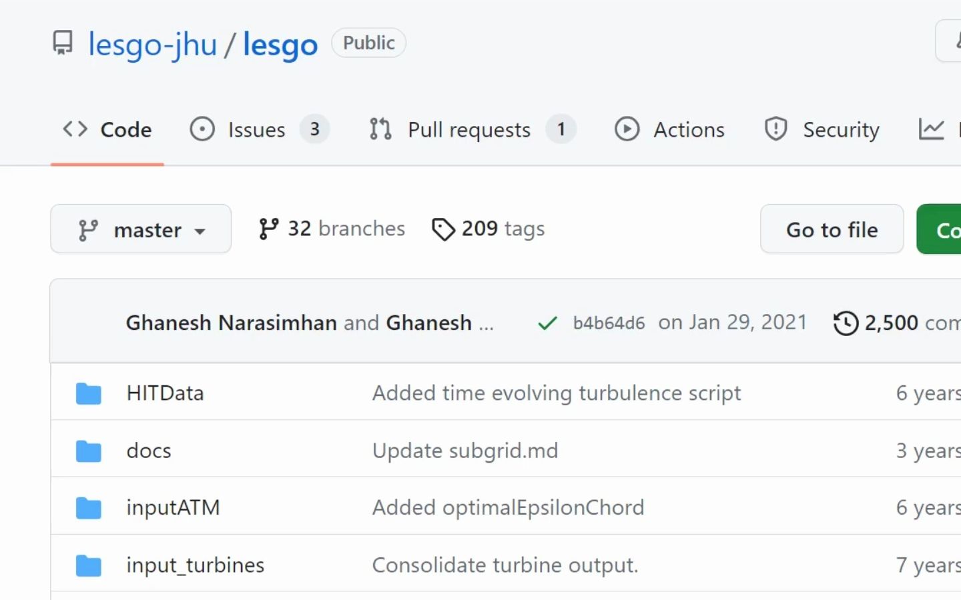Screen dimensions: 961x600
Task: Click the '6 years' timestamp in inputATM row
Action: (928, 507)
